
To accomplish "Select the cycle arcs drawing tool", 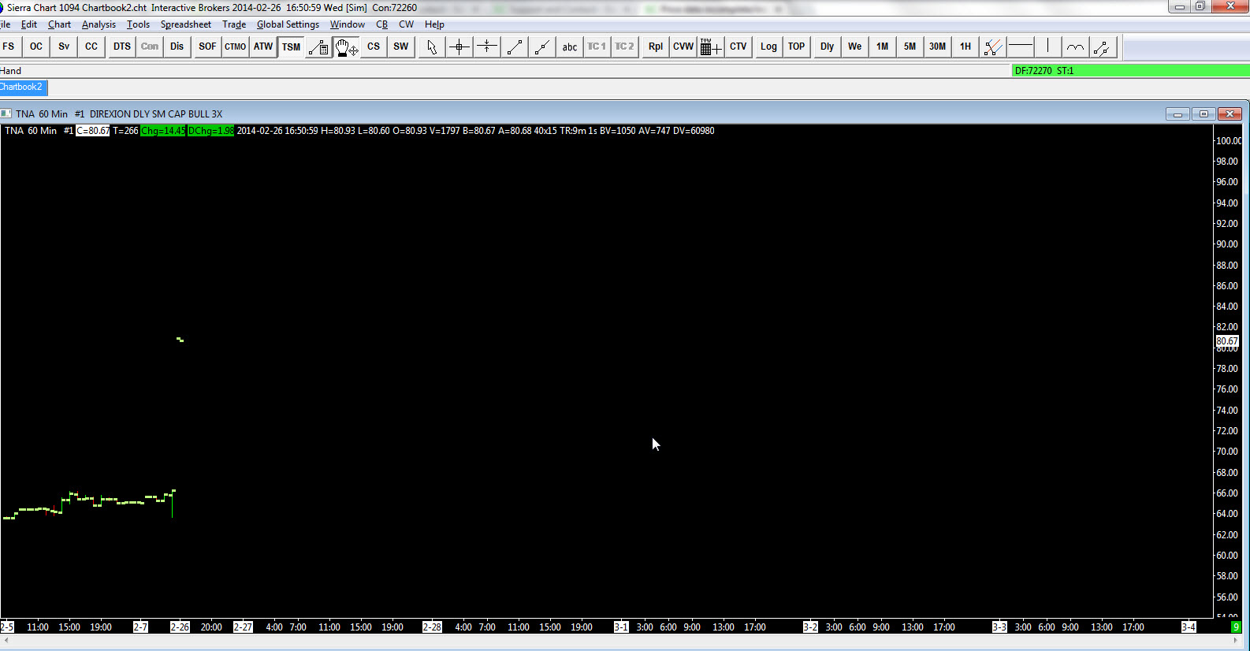I will (x=1075, y=46).
